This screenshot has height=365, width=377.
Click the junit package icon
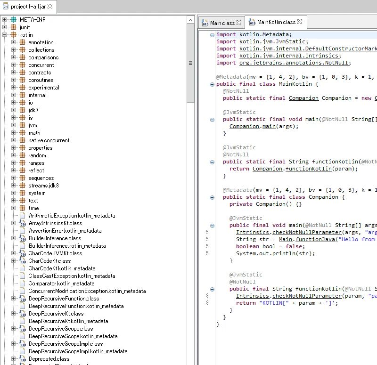coord(14,27)
